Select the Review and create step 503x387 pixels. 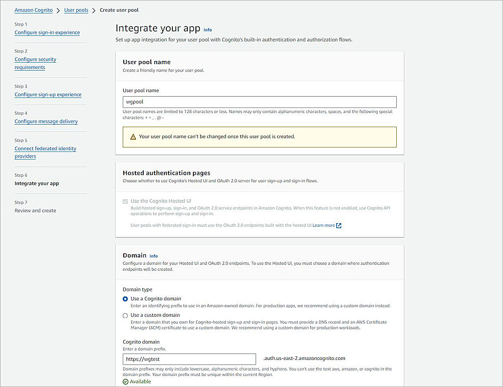(x=35, y=210)
